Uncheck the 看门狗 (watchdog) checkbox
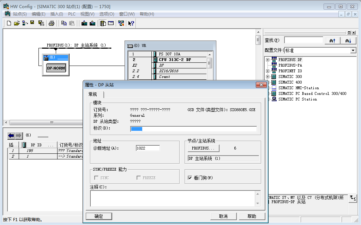Screen dimensions: 361x225 190,178
